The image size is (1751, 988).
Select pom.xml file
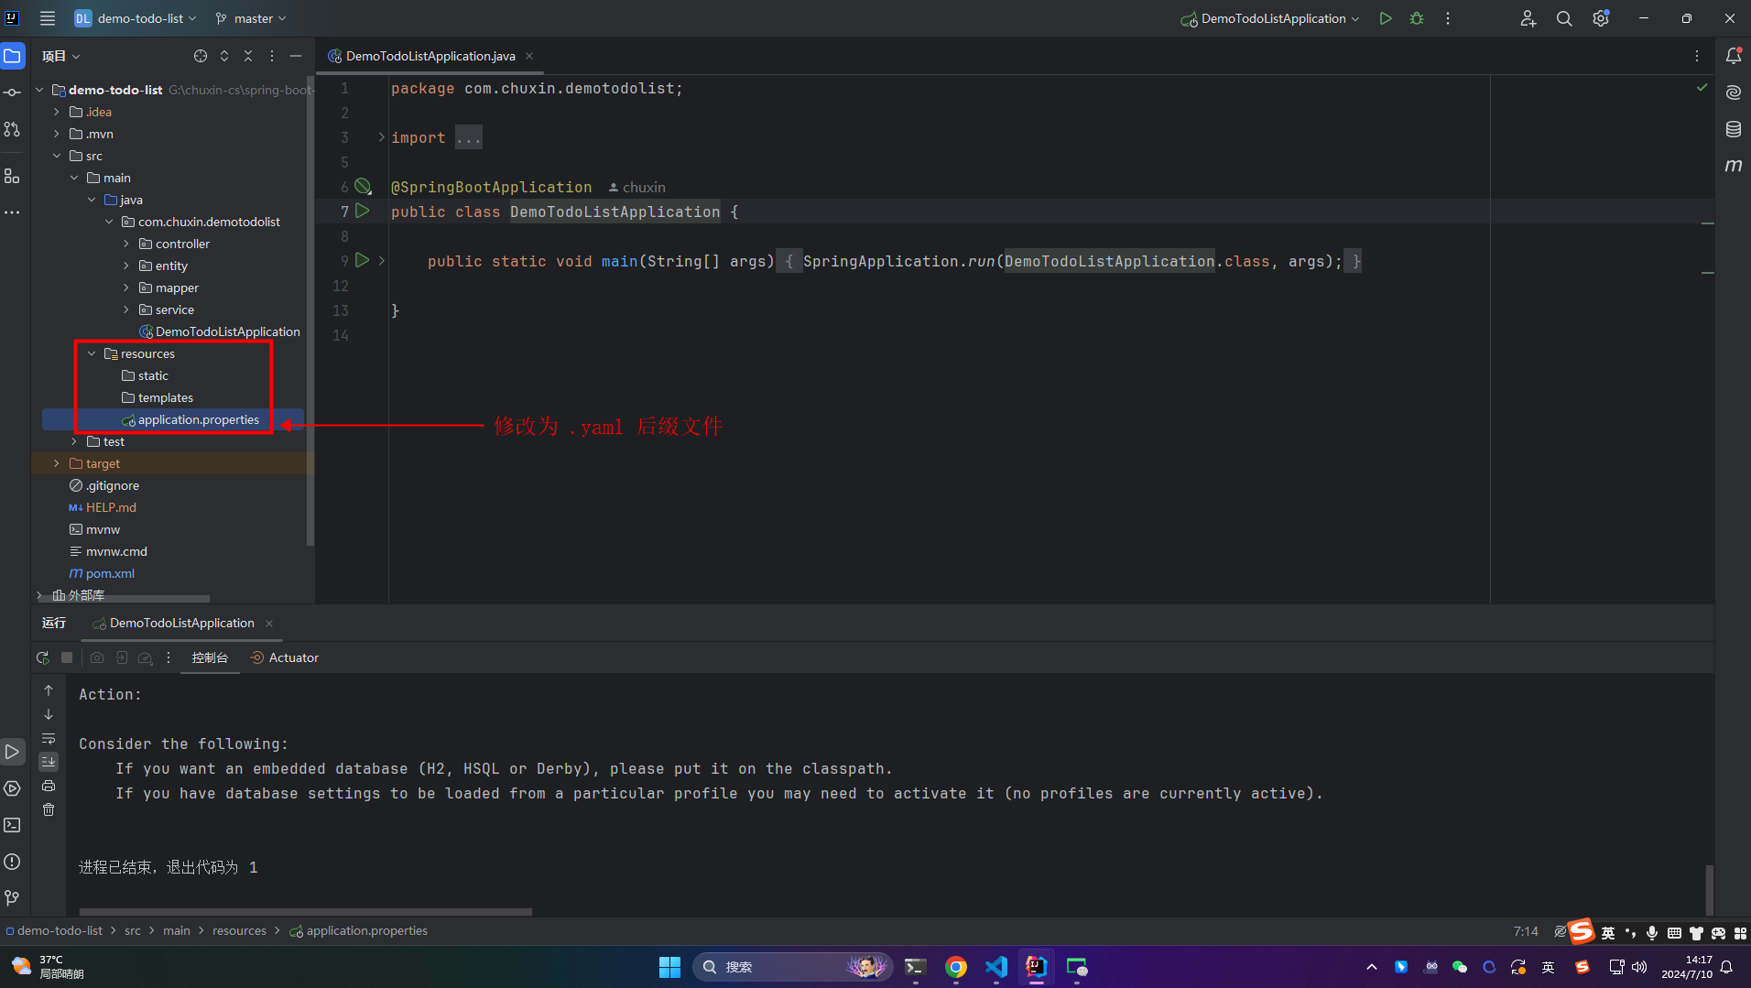[110, 573]
